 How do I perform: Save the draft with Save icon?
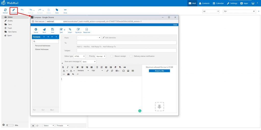pyautogui.click(x=52, y=30)
